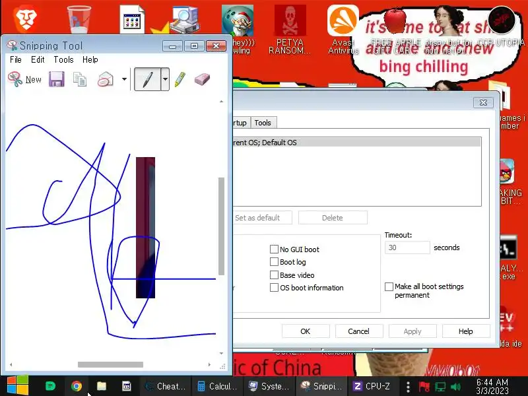Switch to System Configuration taskbar button
Image resolution: width=528 pixels, height=396 pixels.
tap(269, 386)
